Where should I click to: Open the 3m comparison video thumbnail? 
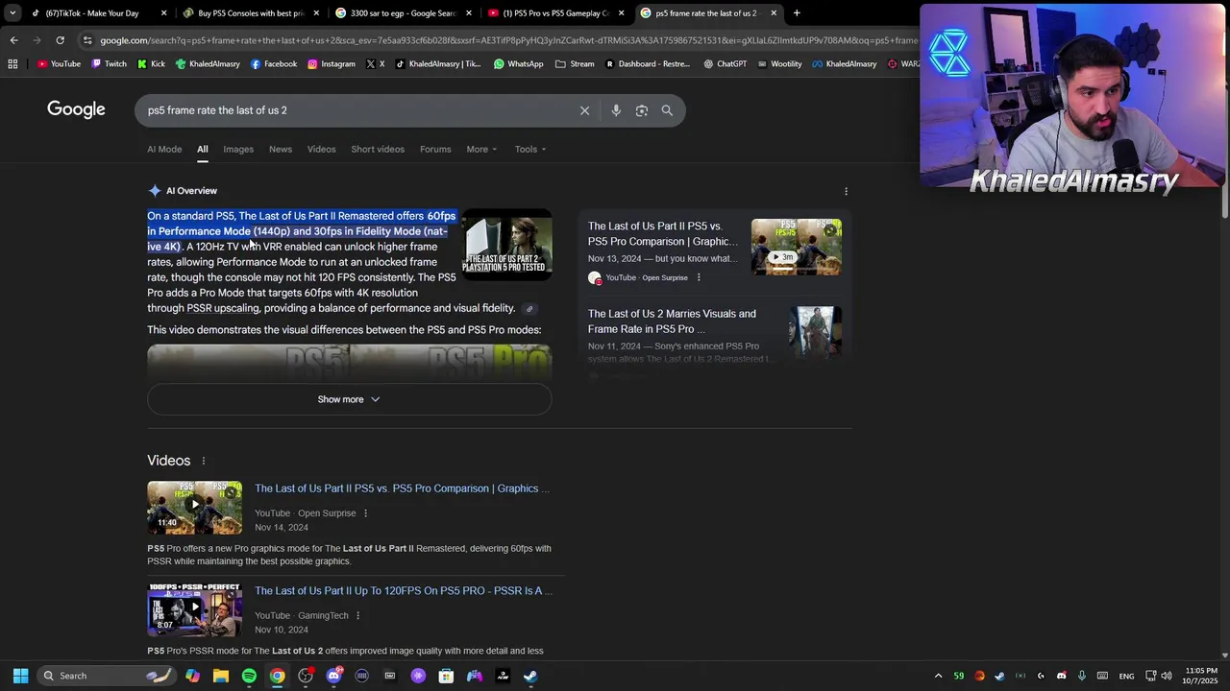(x=797, y=247)
